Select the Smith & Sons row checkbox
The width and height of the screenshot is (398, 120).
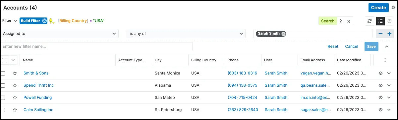pos(3,73)
